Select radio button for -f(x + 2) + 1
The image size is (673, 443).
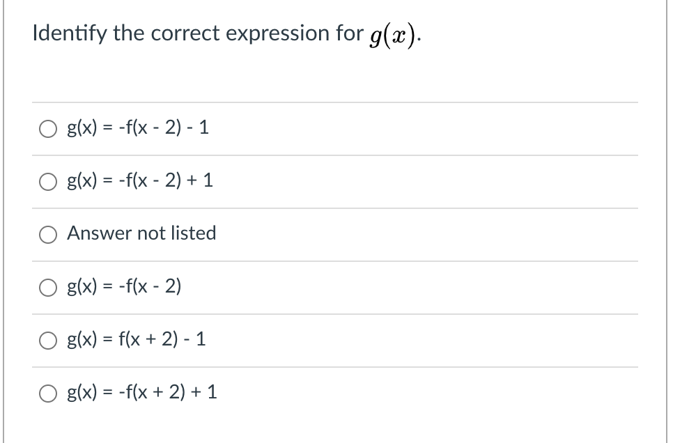click(x=47, y=394)
